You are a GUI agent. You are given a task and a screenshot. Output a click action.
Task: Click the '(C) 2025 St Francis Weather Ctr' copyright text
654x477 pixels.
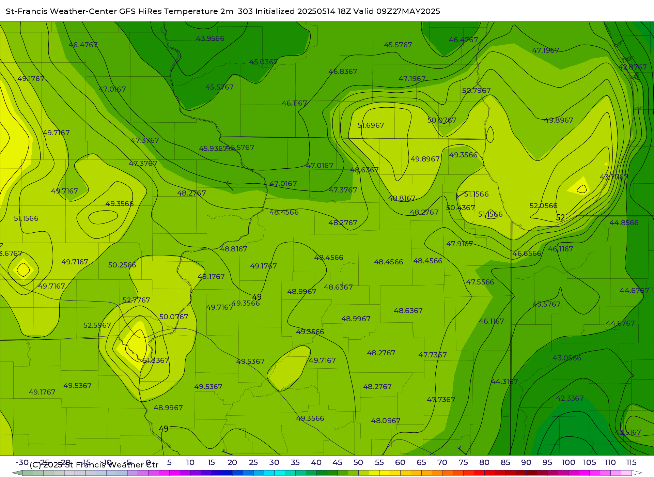pyautogui.click(x=94, y=465)
